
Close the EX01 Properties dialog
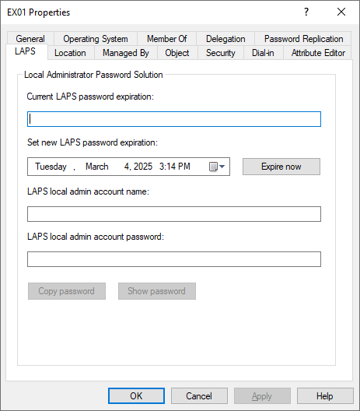(x=341, y=12)
